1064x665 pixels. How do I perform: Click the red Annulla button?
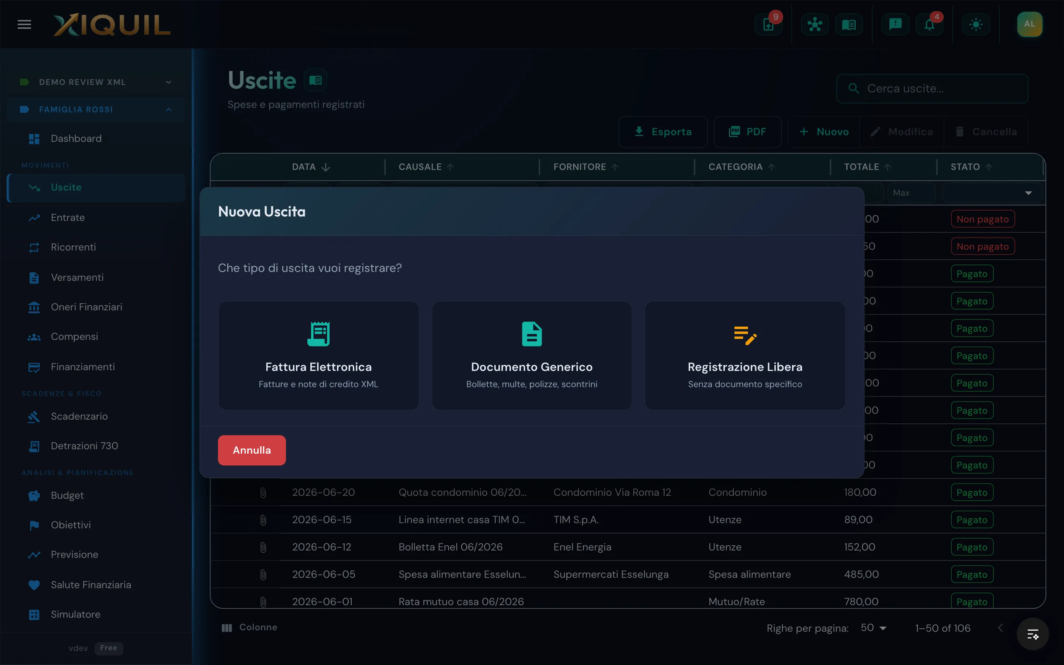coord(252,450)
